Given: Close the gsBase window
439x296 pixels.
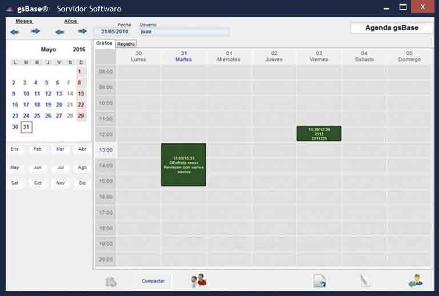Looking at the screenshot, I should 422,7.
